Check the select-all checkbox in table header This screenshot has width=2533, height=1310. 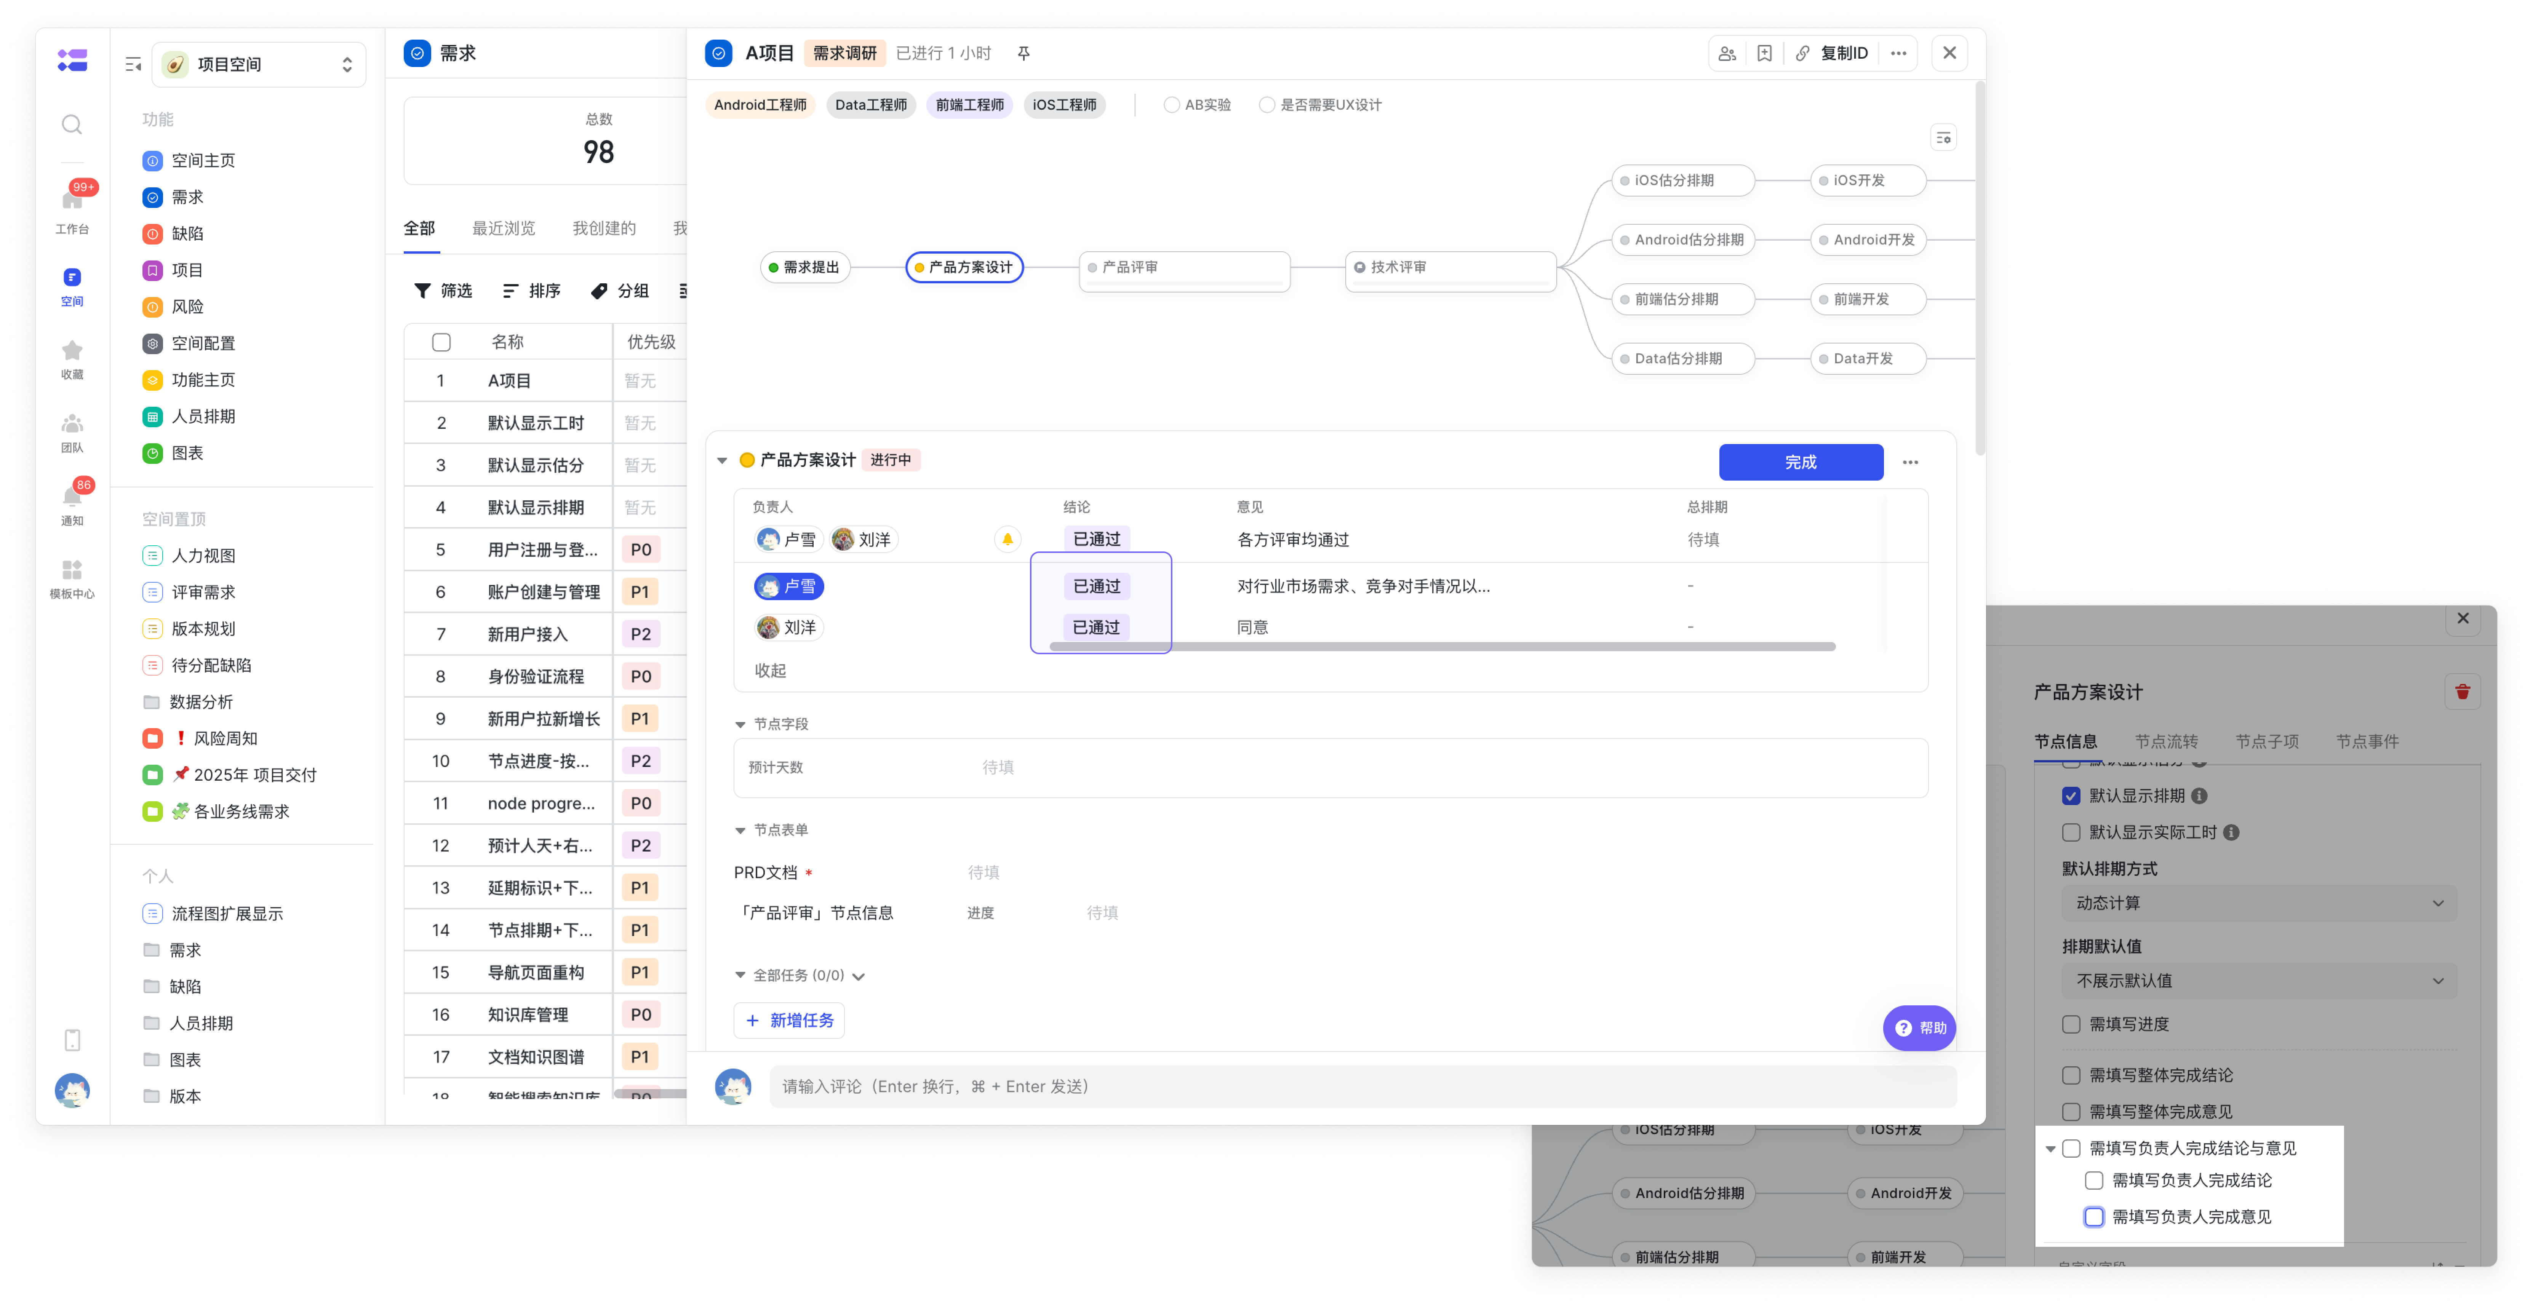441,342
